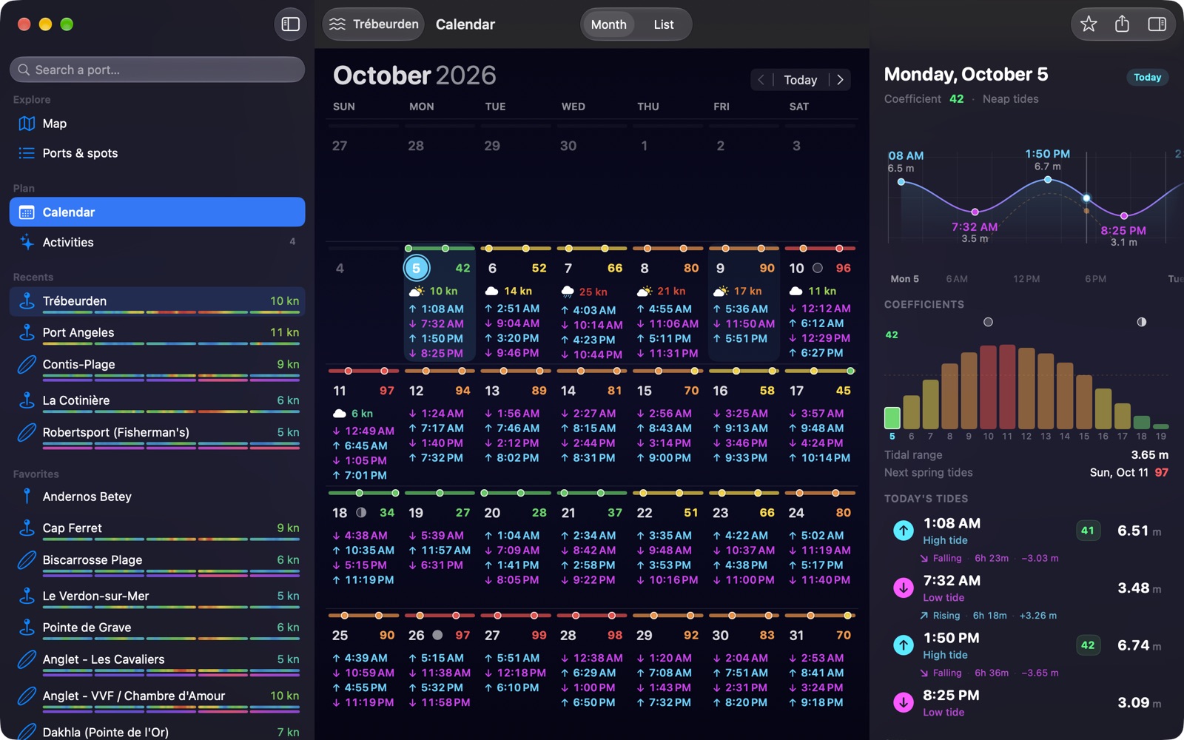Focus the Search a port field
This screenshot has width=1184, height=740.
(x=158, y=70)
